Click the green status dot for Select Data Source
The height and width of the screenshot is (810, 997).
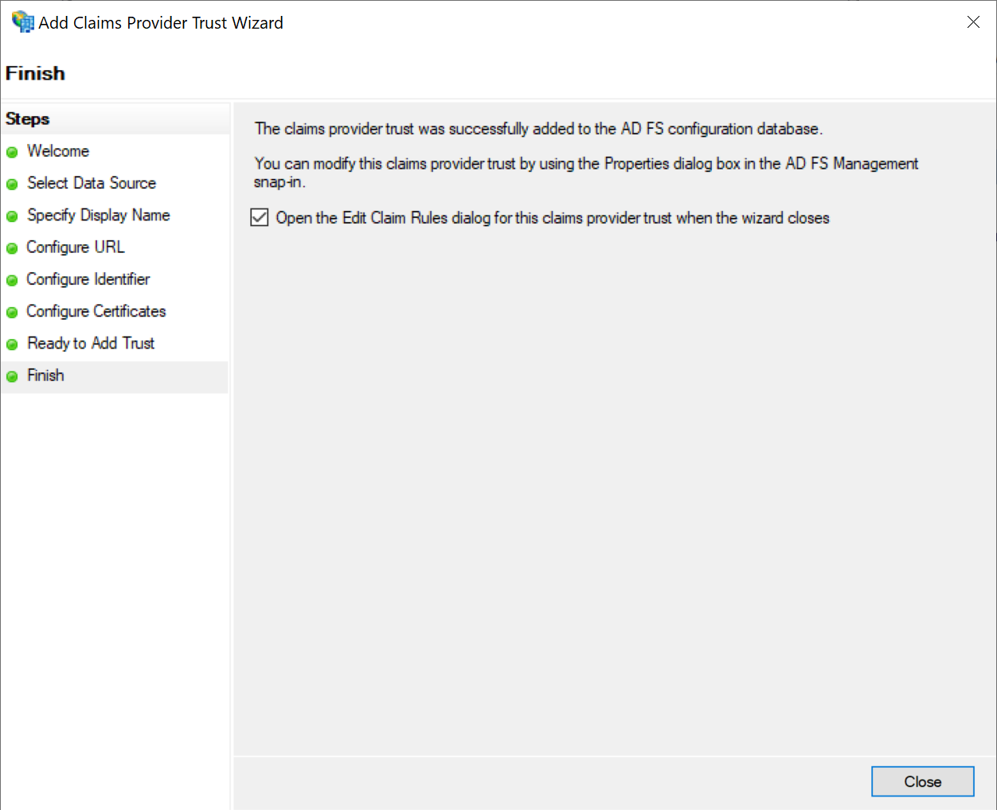(x=12, y=185)
